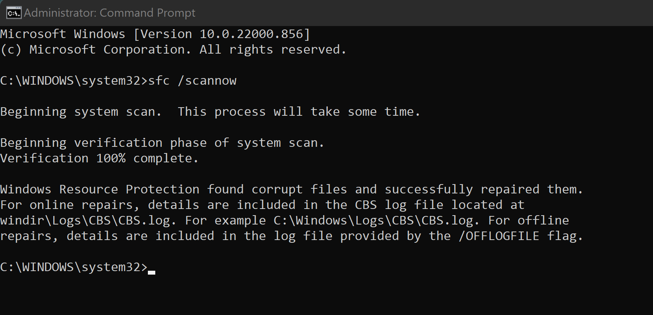
Task: Click the blinking cursor at the prompt
Action: [151, 272]
